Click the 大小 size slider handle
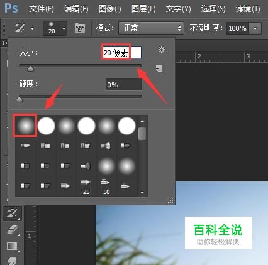The width and height of the screenshot is (268, 265). click(31, 68)
